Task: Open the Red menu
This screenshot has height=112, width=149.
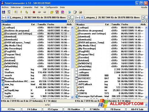Action: (36, 7)
